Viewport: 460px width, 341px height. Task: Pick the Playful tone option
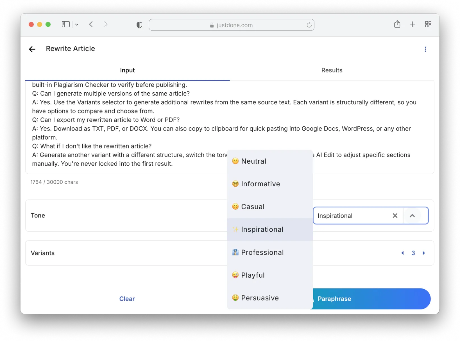click(x=253, y=275)
